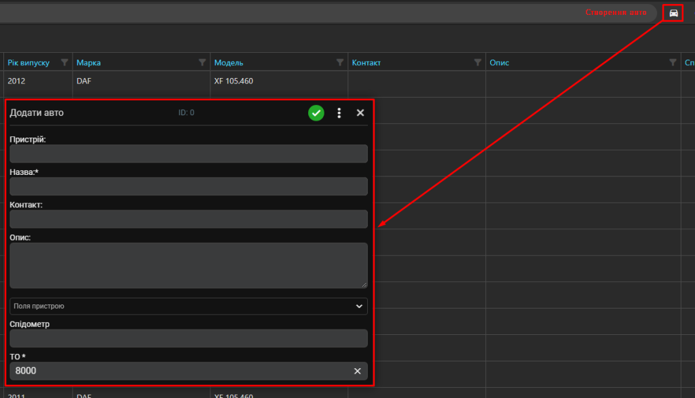The height and width of the screenshot is (398, 695).
Task: Filter the Опис column
Action: click(673, 62)
